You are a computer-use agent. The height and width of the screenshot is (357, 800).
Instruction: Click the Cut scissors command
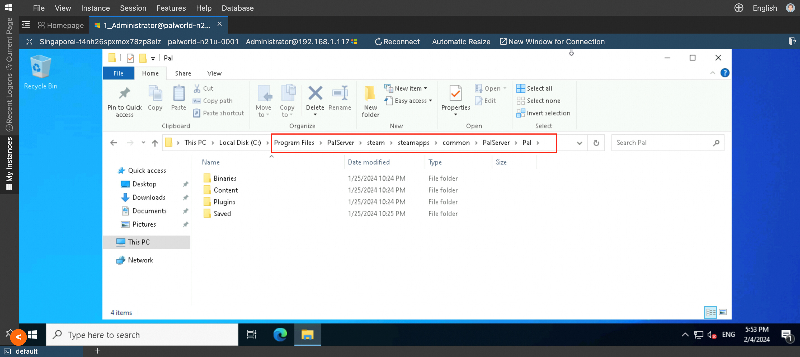click(x=204, y=88)
